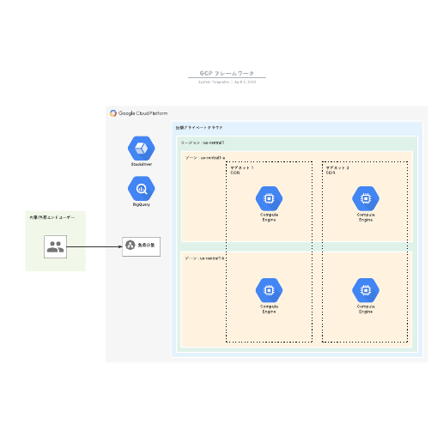Select the internal/external end user label
The width and height of the screenshot is (443, 443).
52,217
